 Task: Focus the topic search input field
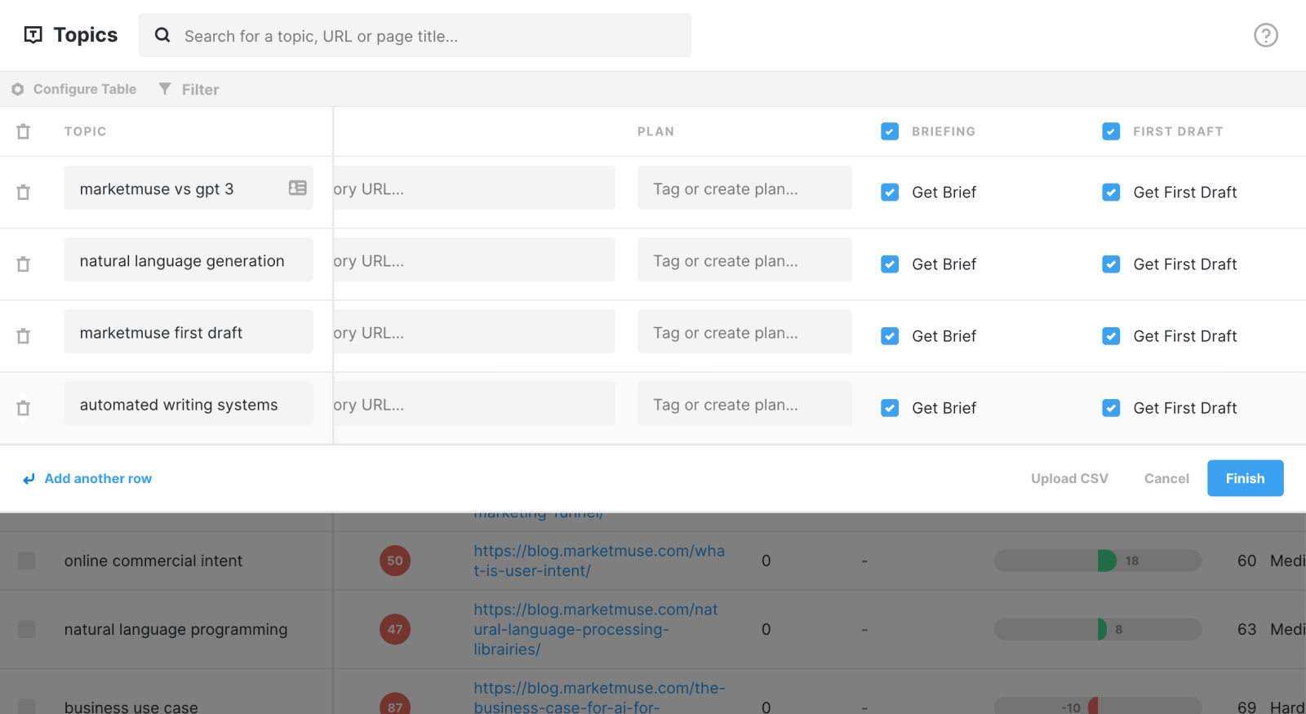415,35
